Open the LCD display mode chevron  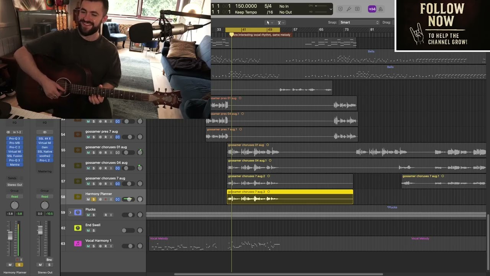tap(331, 9)
